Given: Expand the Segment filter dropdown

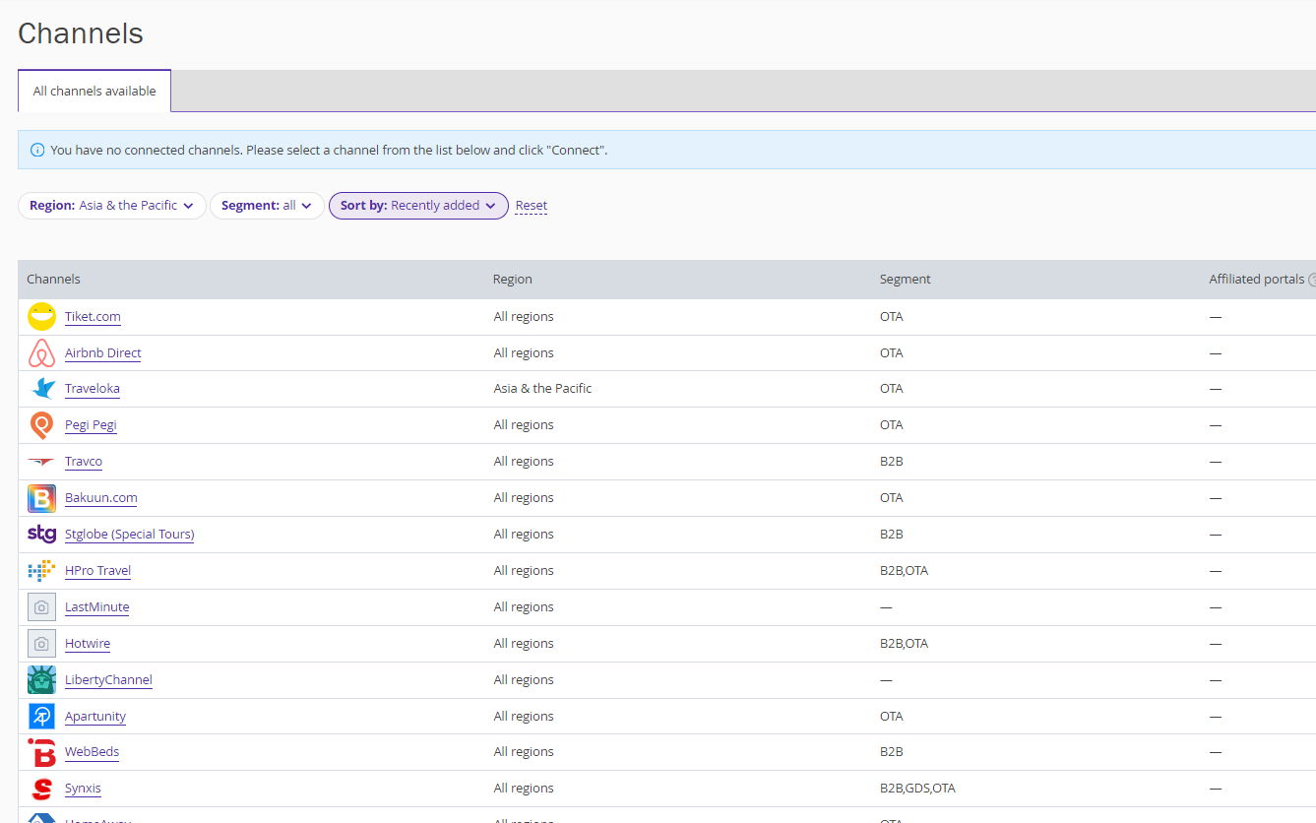Looking at the screenshot, I should (266, 206).
